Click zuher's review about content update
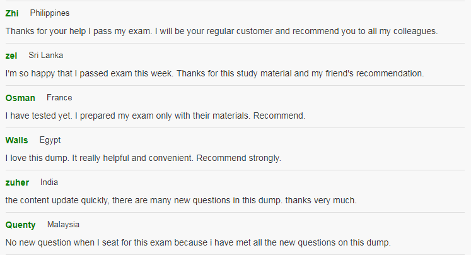This screenshot has width=471, height=255. (181, 201)
